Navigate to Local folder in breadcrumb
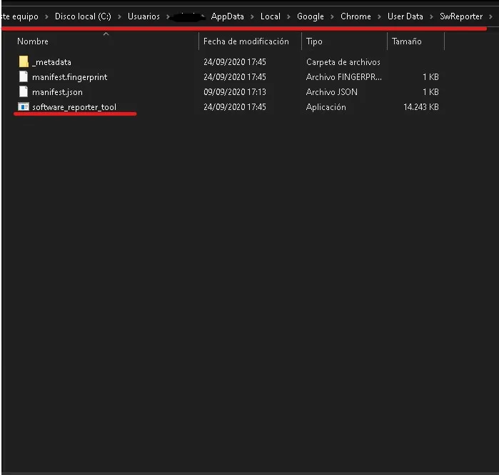The image size is (499, 475). [x=271, y=16]
